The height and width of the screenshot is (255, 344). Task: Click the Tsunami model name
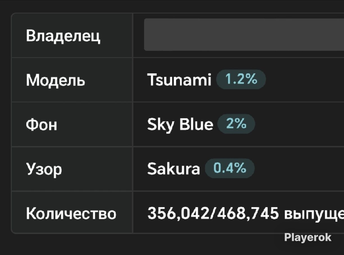tap(179, 80)
